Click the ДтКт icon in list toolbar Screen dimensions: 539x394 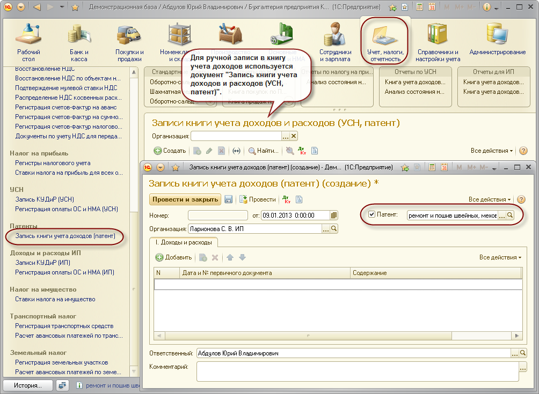point(302,151)
